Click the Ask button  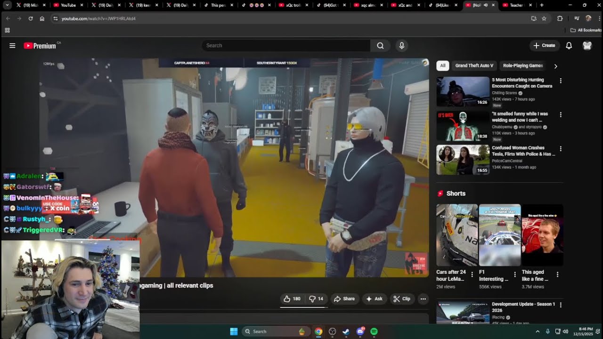[374, 299]
